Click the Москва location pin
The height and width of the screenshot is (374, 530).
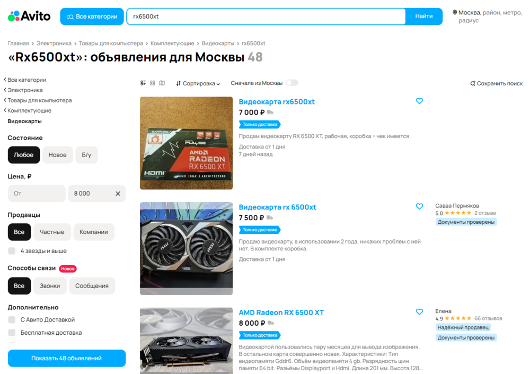point(455,12)
